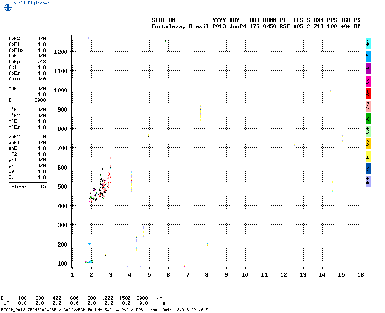
Task: Click the foF1p parameter label
Action: point(15,50)
